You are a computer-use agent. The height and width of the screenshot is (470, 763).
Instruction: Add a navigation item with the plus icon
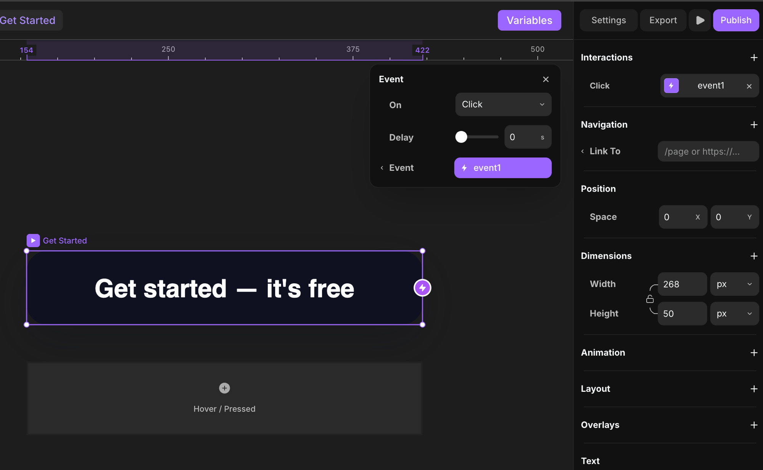754,125
